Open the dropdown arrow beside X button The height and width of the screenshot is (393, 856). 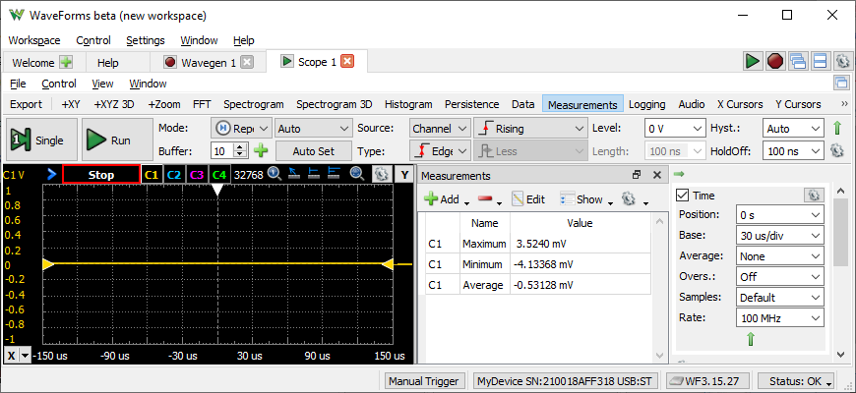click(26, 356)
